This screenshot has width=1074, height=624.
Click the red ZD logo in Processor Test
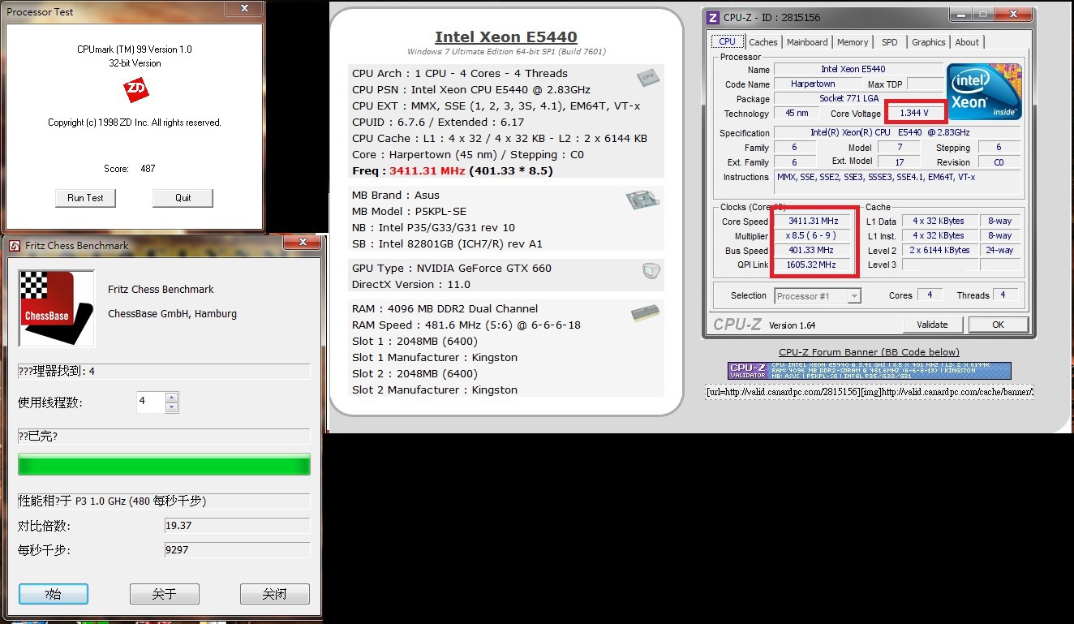(136, 90)
